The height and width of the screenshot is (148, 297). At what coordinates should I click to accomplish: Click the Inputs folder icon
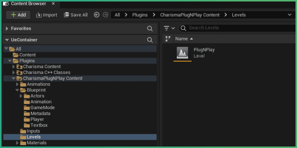[23, 131]
